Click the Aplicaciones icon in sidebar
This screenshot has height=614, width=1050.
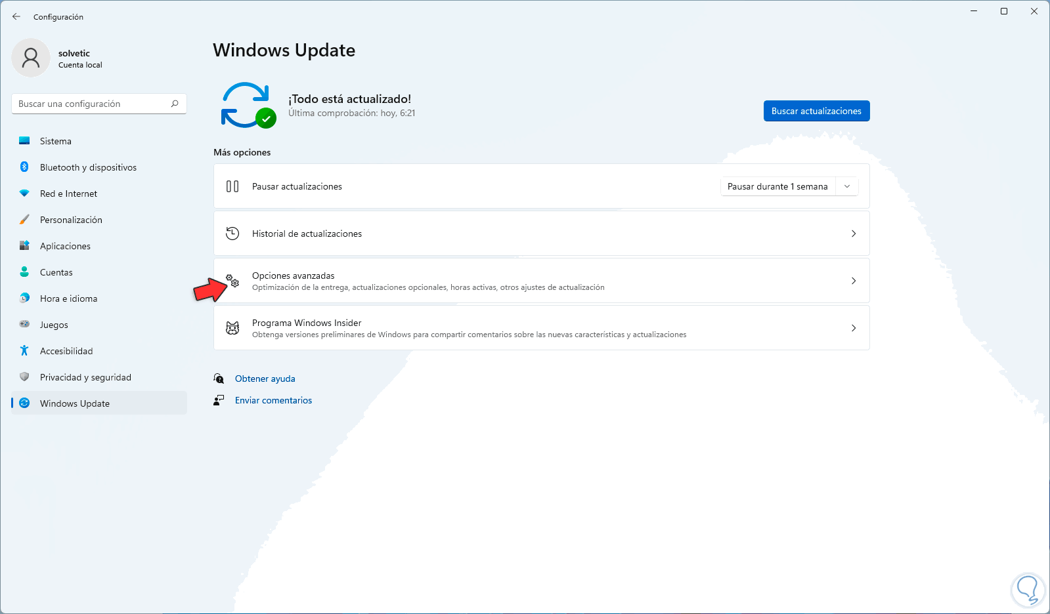[24, 246]
